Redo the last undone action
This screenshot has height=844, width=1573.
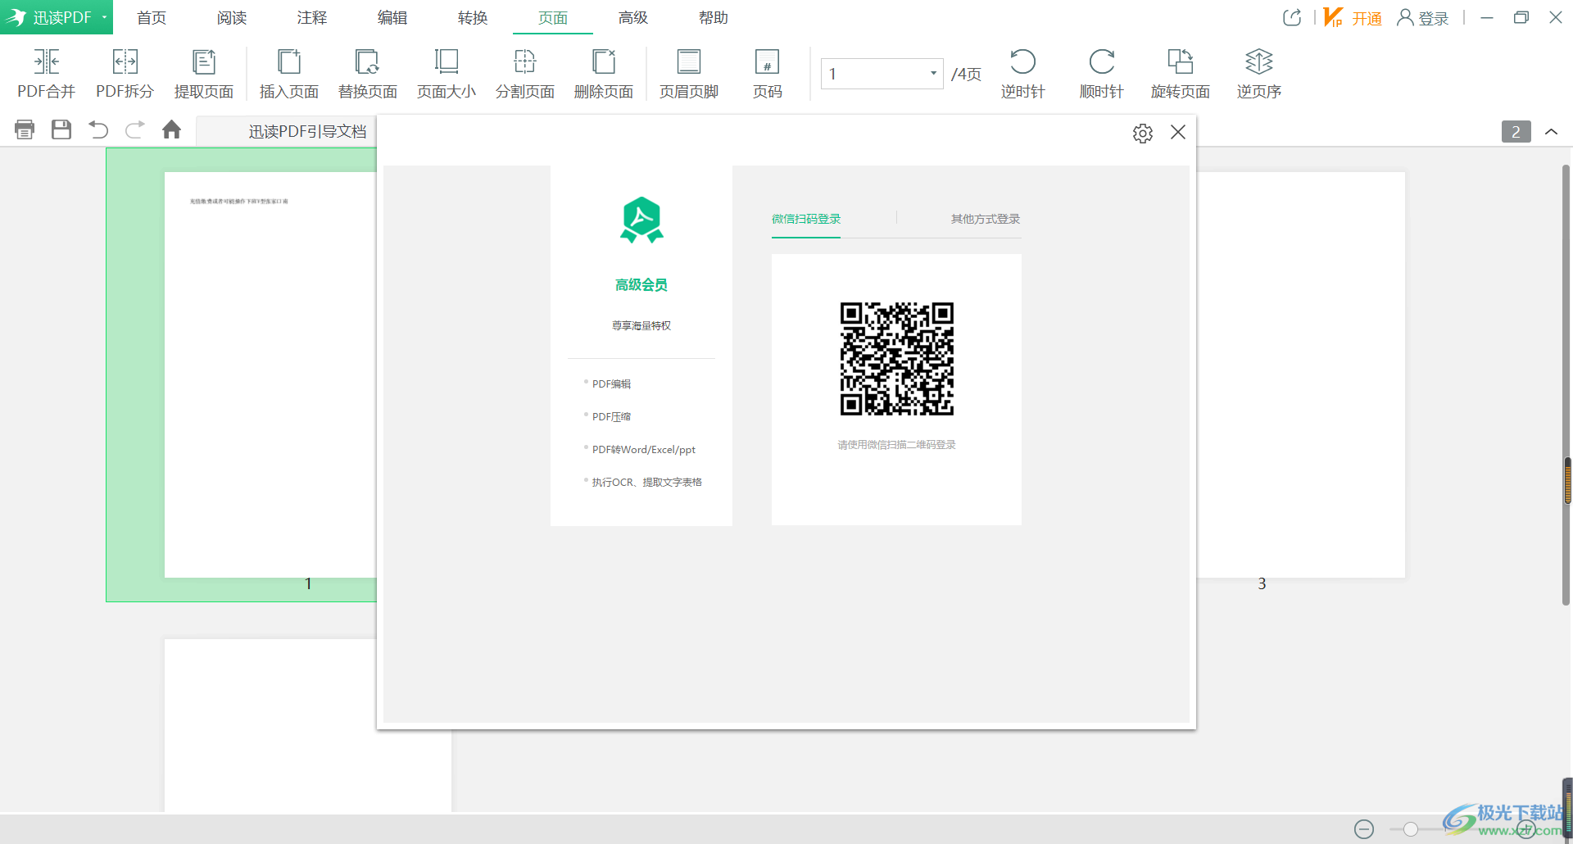(x=135, y=129)
